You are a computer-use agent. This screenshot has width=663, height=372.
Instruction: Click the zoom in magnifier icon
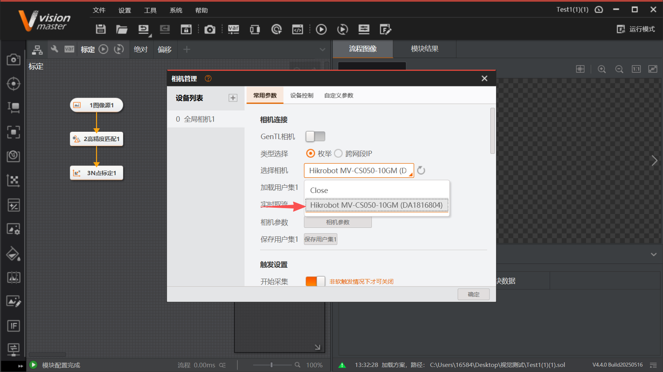602,69
